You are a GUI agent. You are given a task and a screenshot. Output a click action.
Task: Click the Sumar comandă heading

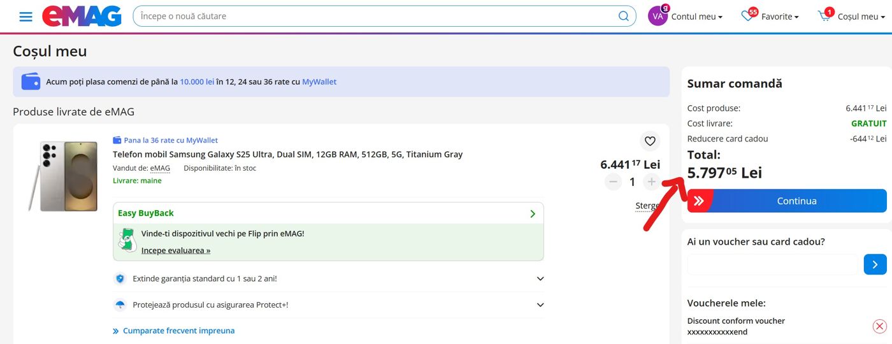click(x=735, y=83)
